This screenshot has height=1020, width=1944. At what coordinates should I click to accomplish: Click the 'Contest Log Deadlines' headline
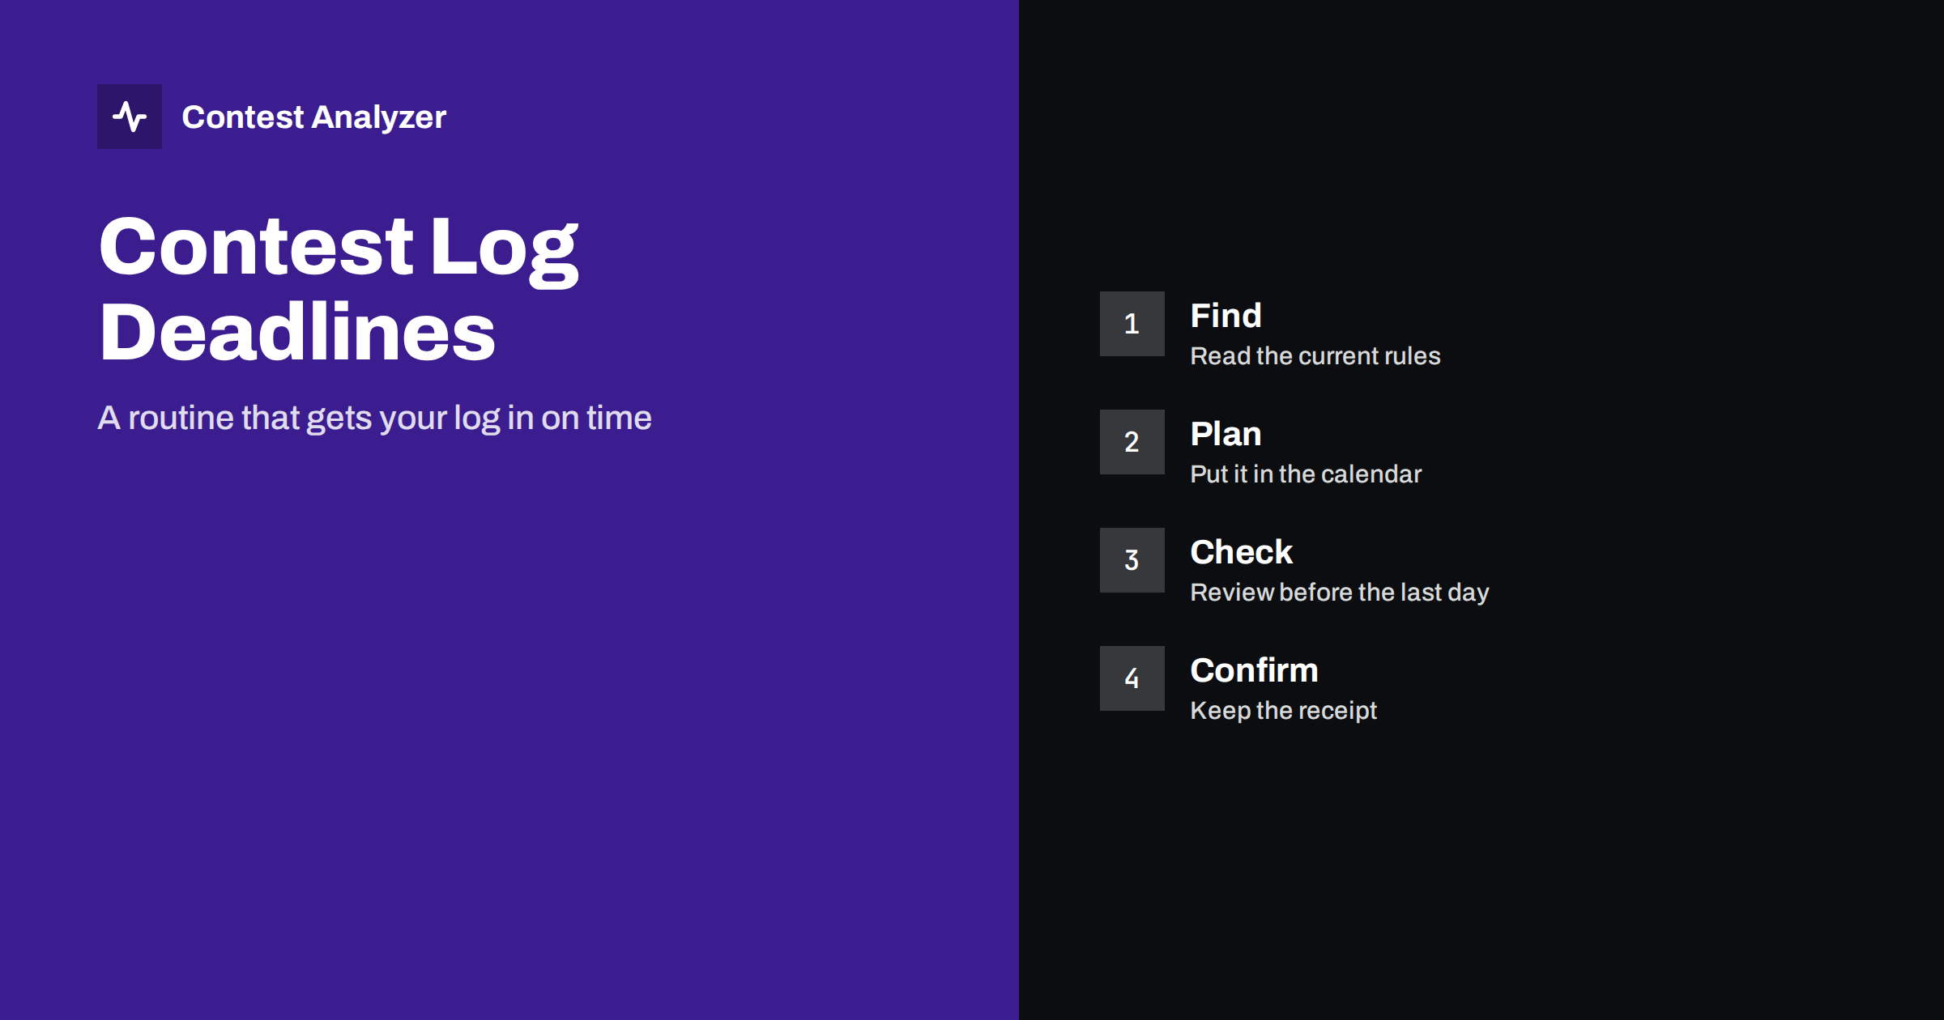tap(339, 289)
